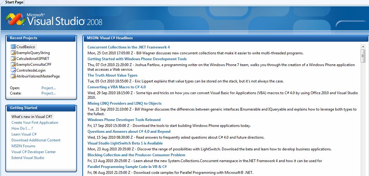Viewport: 369px width, 176px height.
Task: Click the CrudBasico project icon
Action: [13, 47]
